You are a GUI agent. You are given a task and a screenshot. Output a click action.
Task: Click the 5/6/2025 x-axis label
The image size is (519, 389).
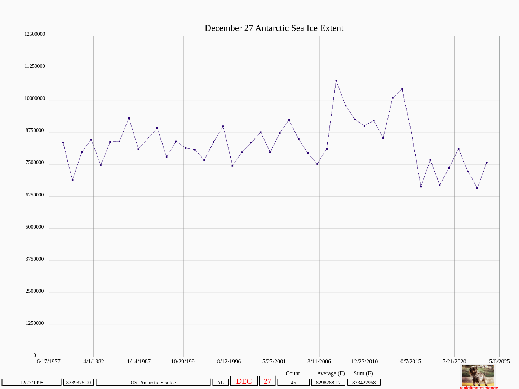[499, 361]
